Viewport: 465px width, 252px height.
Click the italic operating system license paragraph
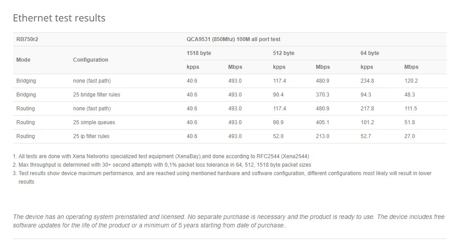coord(229,221)
